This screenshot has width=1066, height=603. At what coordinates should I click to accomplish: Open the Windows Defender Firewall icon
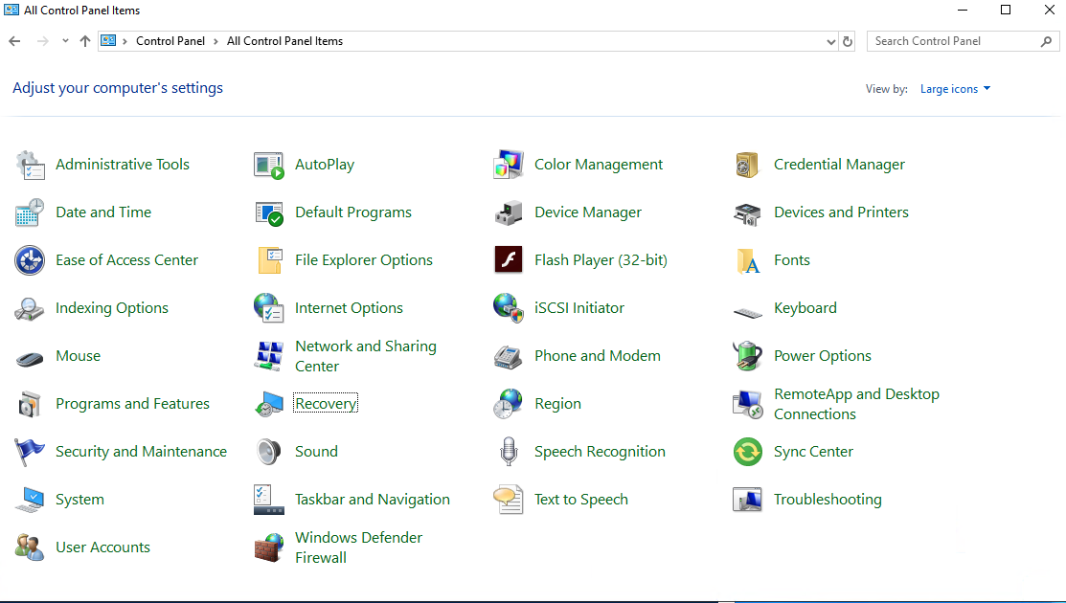click(269, 547)
